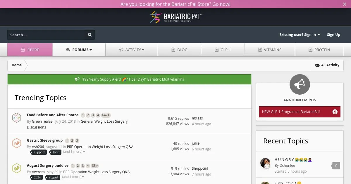
Task: Go to page 2 of Food Before and After Photos
Action: click(x=88, y=115)
